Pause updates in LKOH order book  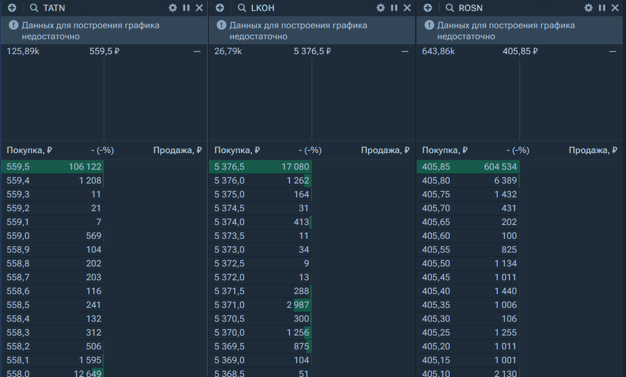(x=394, y=8)
